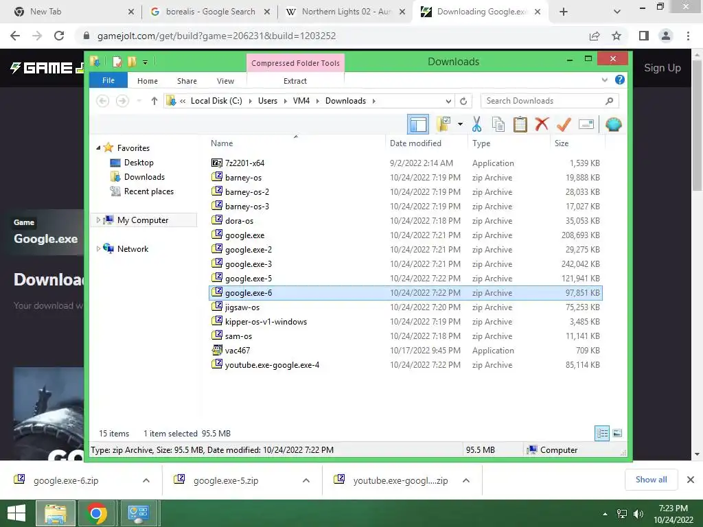Select youtube.exe-google.exe-4 archive

[405, 365]
